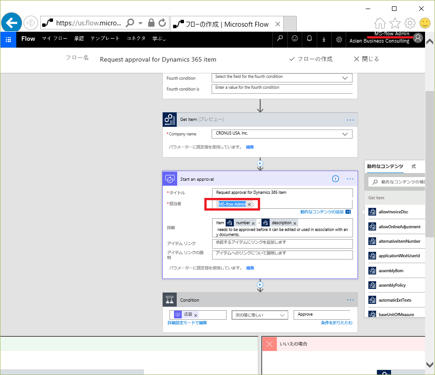Viewport: 435px width, 375px height.
Task: Click 条件を折りたたむ link
Action: [337, 322]
